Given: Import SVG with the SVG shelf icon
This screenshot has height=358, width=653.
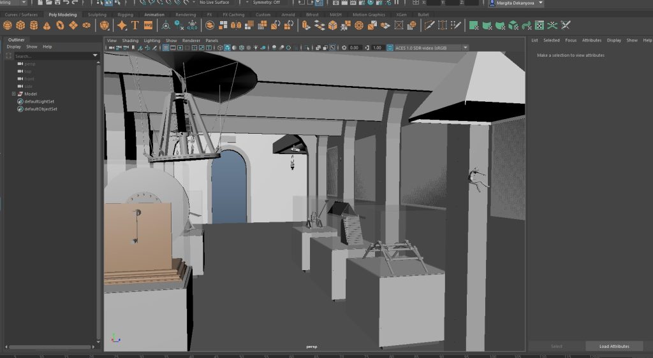Looking at the screenshot, I should 148,25.
